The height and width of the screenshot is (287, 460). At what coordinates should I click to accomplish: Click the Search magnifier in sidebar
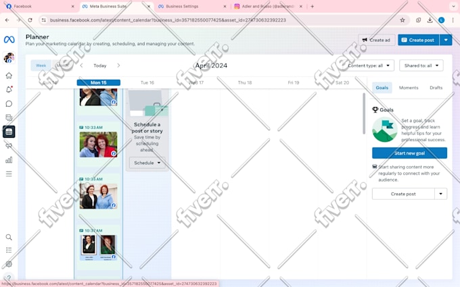[9, 237]
